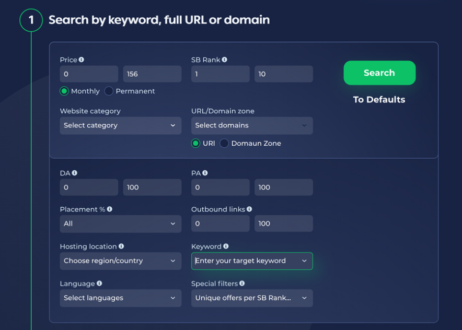This screenshot has height=330, width=462.
Task: Open the Select languages dropdown
Action: point(120,298)
